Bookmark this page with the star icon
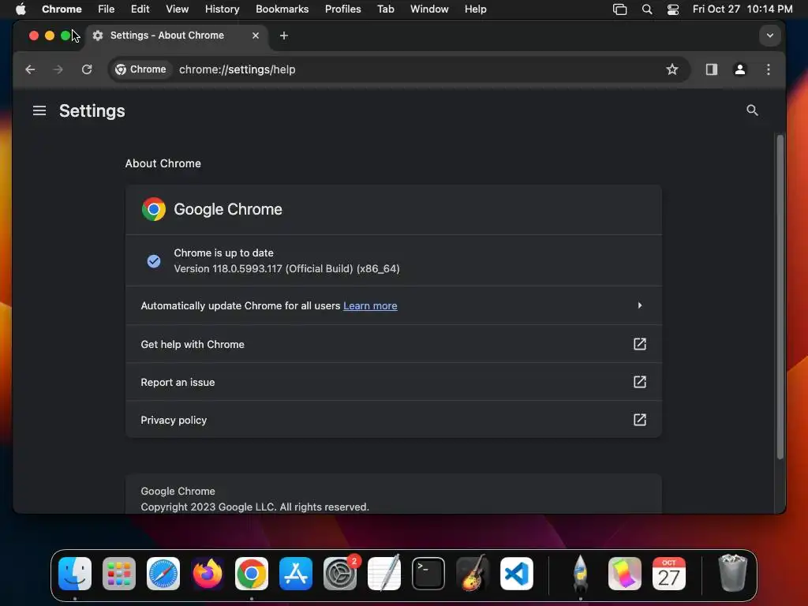Screen dimensions: 808x606 tap(672, 69)
